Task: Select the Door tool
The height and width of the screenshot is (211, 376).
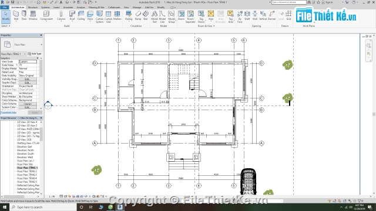Action: 24,16
